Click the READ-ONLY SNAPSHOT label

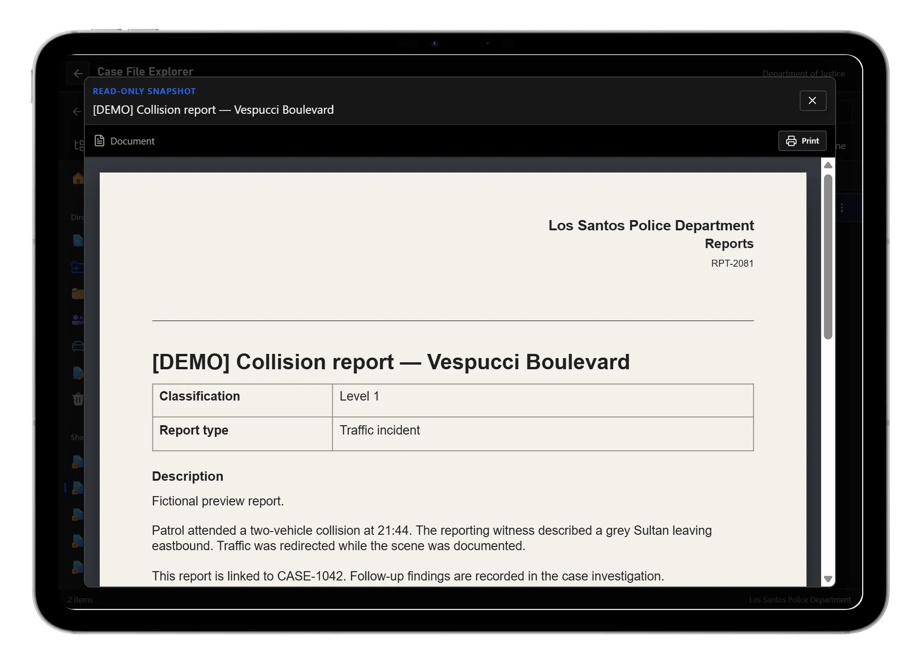pyautogui.click(x=144, y=91)
